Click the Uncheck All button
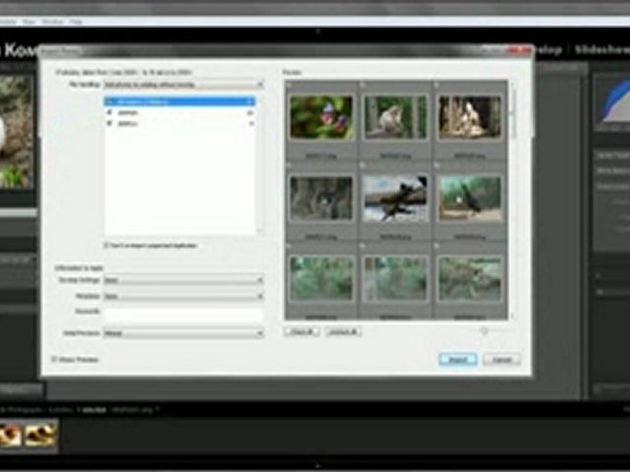This screenshot has height=472, width=630. [343, 332]
